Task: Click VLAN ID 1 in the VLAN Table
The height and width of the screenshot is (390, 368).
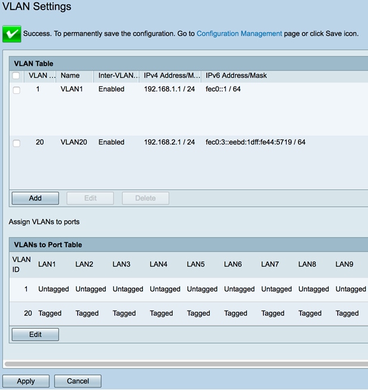Action: click(38, 89)
